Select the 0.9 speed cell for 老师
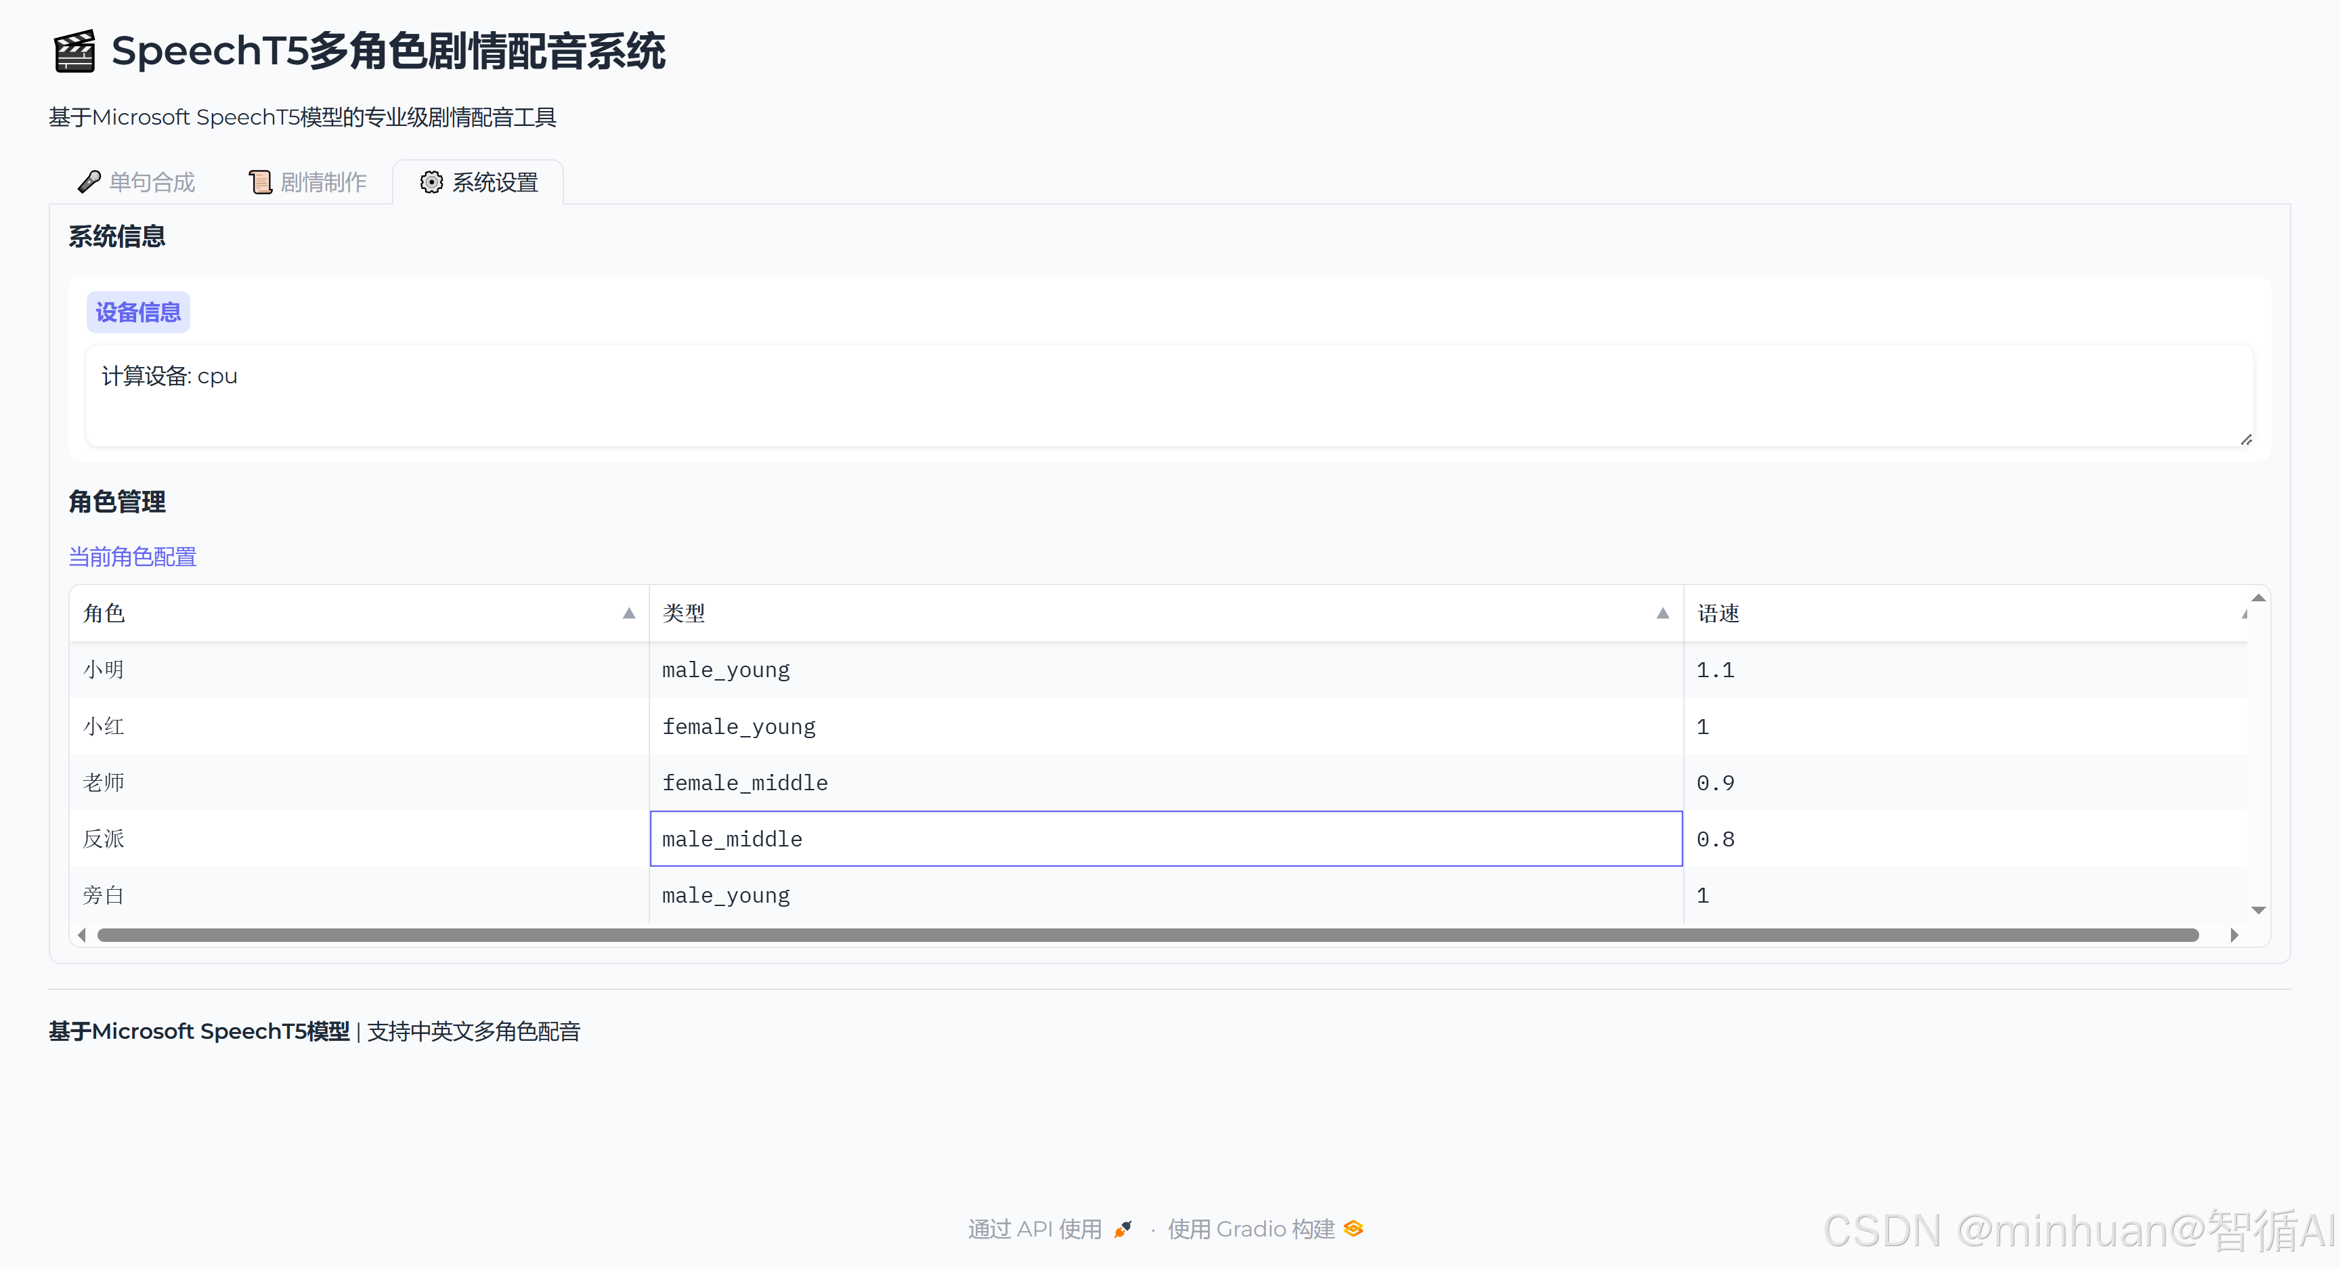This screenshot has width=2340, height=1269. pyautogui.click(x=1962, y=782)
